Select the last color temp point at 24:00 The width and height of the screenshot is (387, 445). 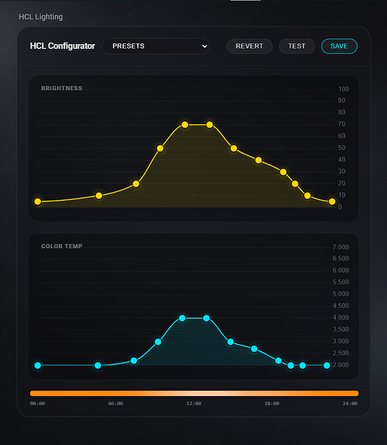[x=327, y=365]
